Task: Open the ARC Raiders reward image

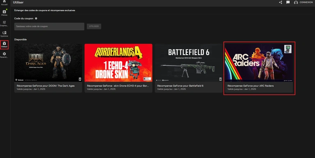Action: tap(259, 62)
